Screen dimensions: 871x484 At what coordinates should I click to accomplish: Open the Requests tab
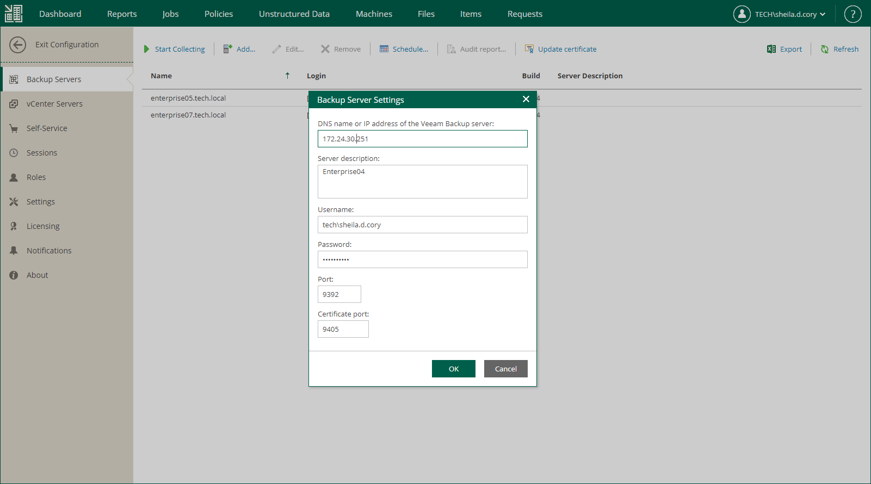525,14
